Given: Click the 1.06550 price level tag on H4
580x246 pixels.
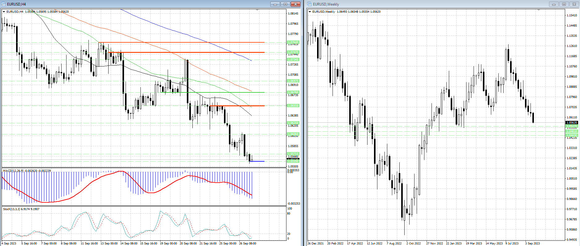Looking at the screenshot, I should click(293, 106).
